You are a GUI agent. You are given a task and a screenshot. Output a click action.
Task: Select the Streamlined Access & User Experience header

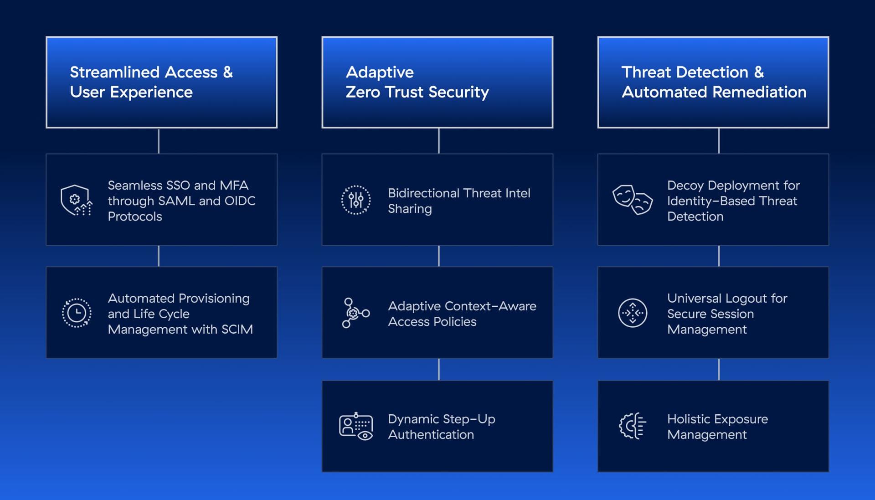[x=161, y=82]
